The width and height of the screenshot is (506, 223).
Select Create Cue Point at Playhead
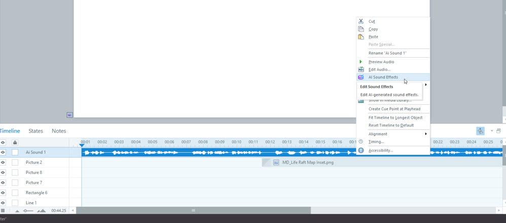[393, 109]
